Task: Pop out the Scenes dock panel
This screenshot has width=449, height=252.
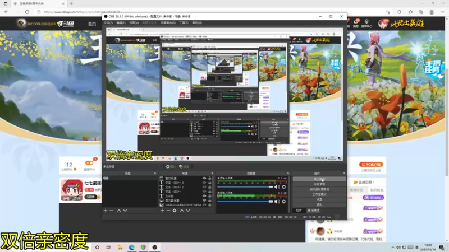Action: [155, 174]
